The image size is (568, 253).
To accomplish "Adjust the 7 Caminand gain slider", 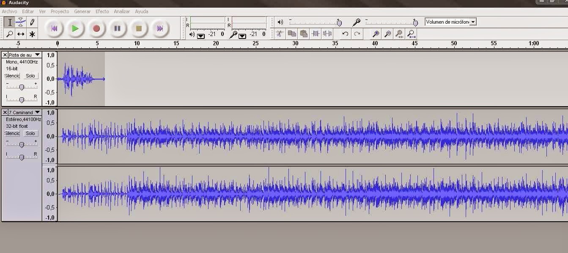I will point(22,144).
